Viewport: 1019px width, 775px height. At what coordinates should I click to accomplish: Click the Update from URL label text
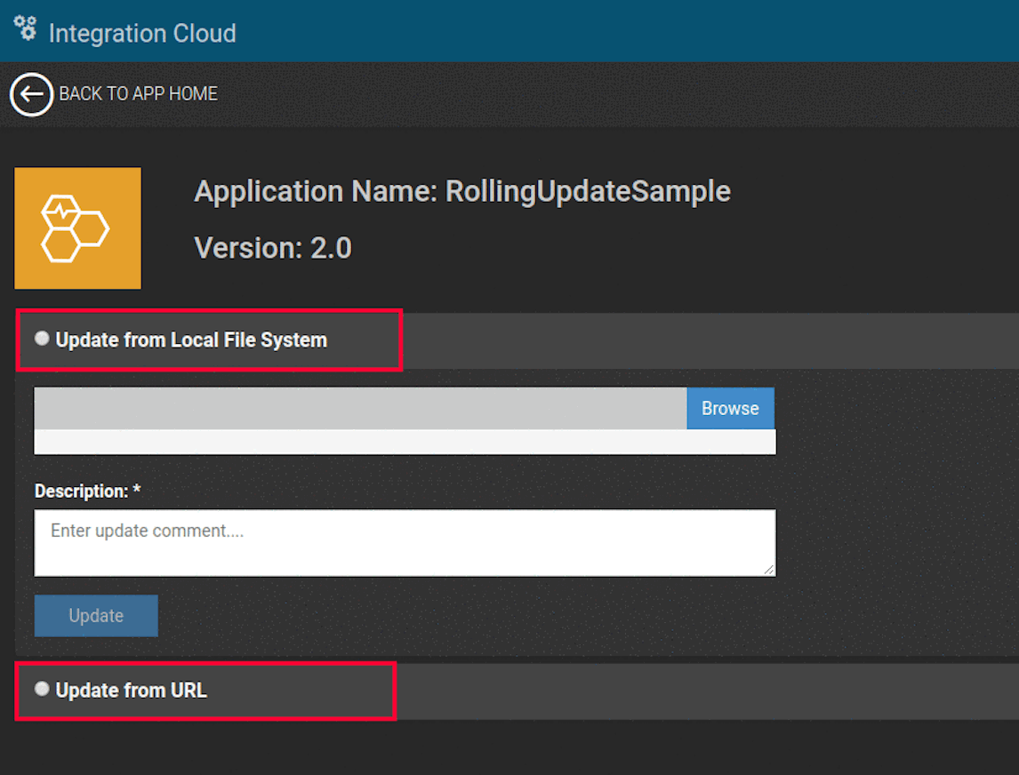(131, 691)
